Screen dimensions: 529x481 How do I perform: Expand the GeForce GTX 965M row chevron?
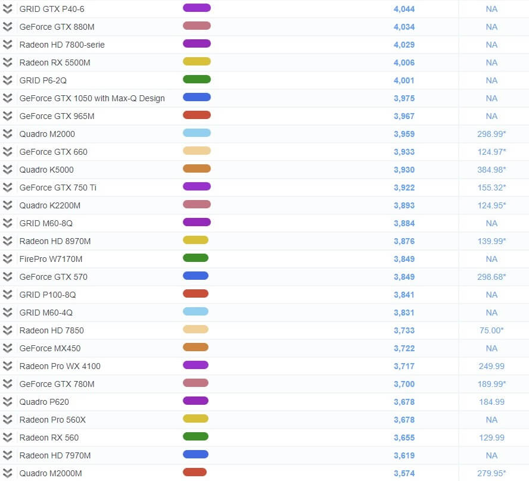(x=7, y=116)
